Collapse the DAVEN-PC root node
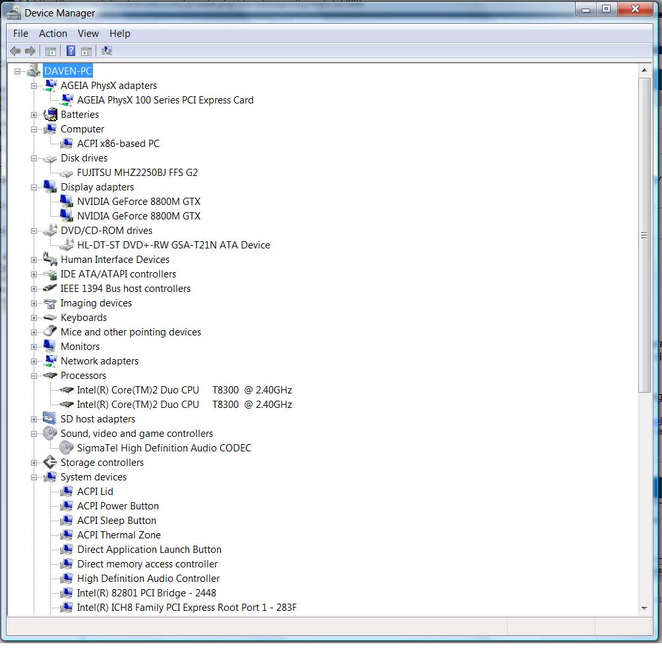The image size is (662, 659). [x=17, y=71]
